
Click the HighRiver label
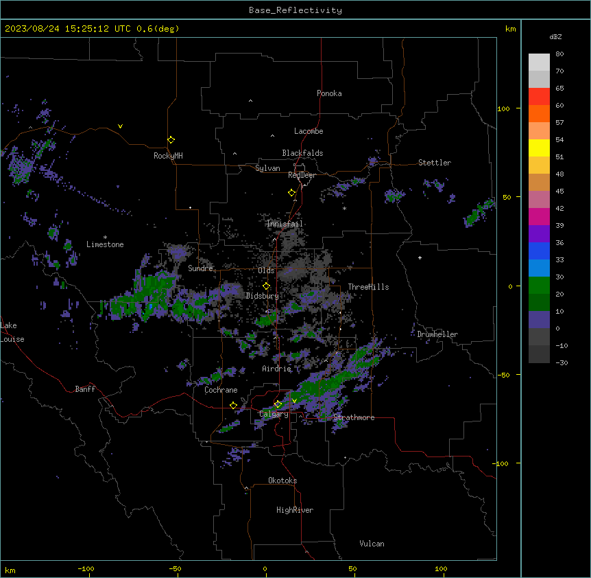(295, 510)
